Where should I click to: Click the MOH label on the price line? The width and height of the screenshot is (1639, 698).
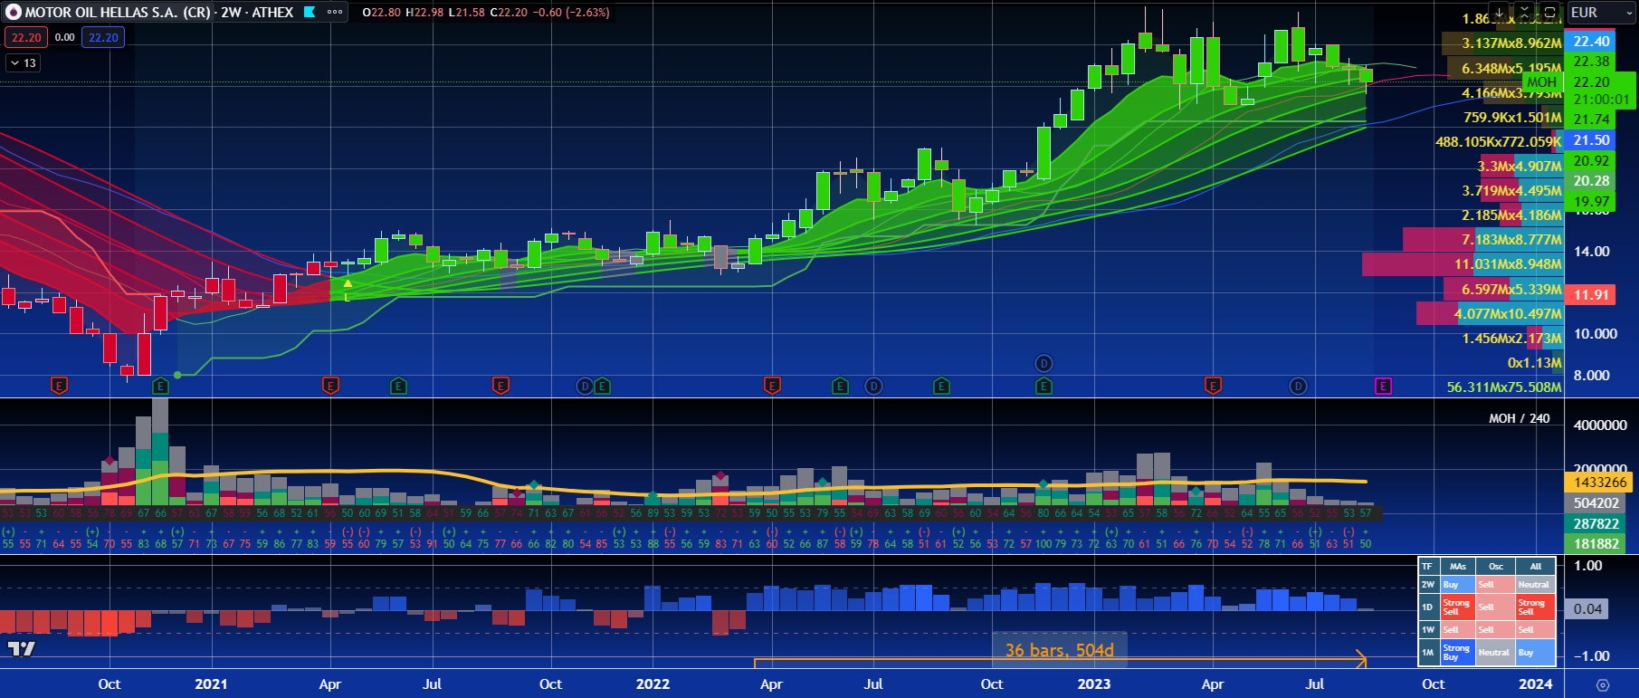click(1541, 81)
